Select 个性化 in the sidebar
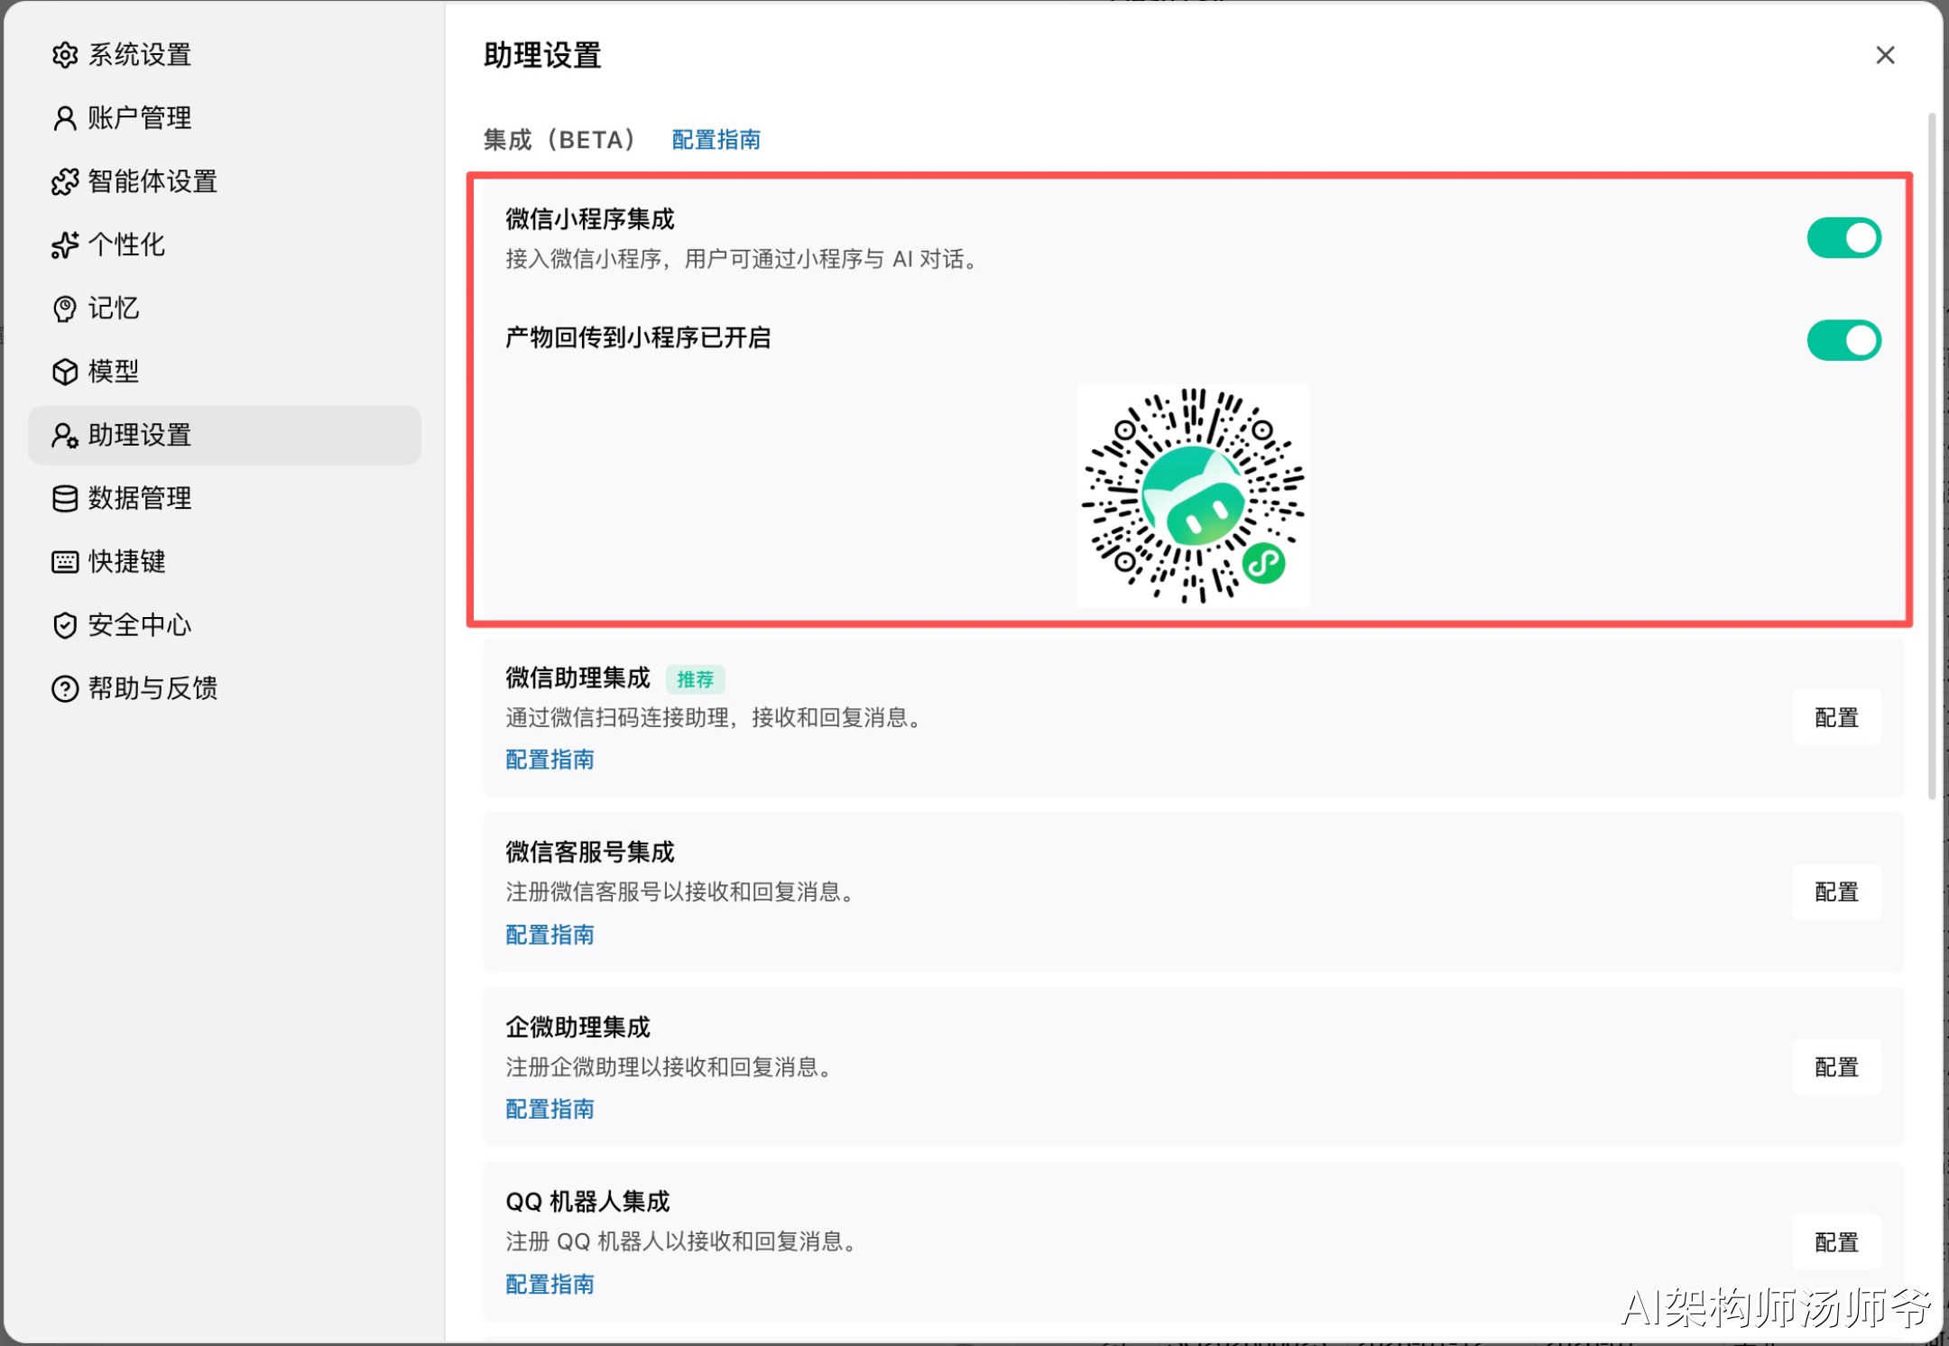The height and width of the screenshot is (1346, 1949). pos(225,244)
